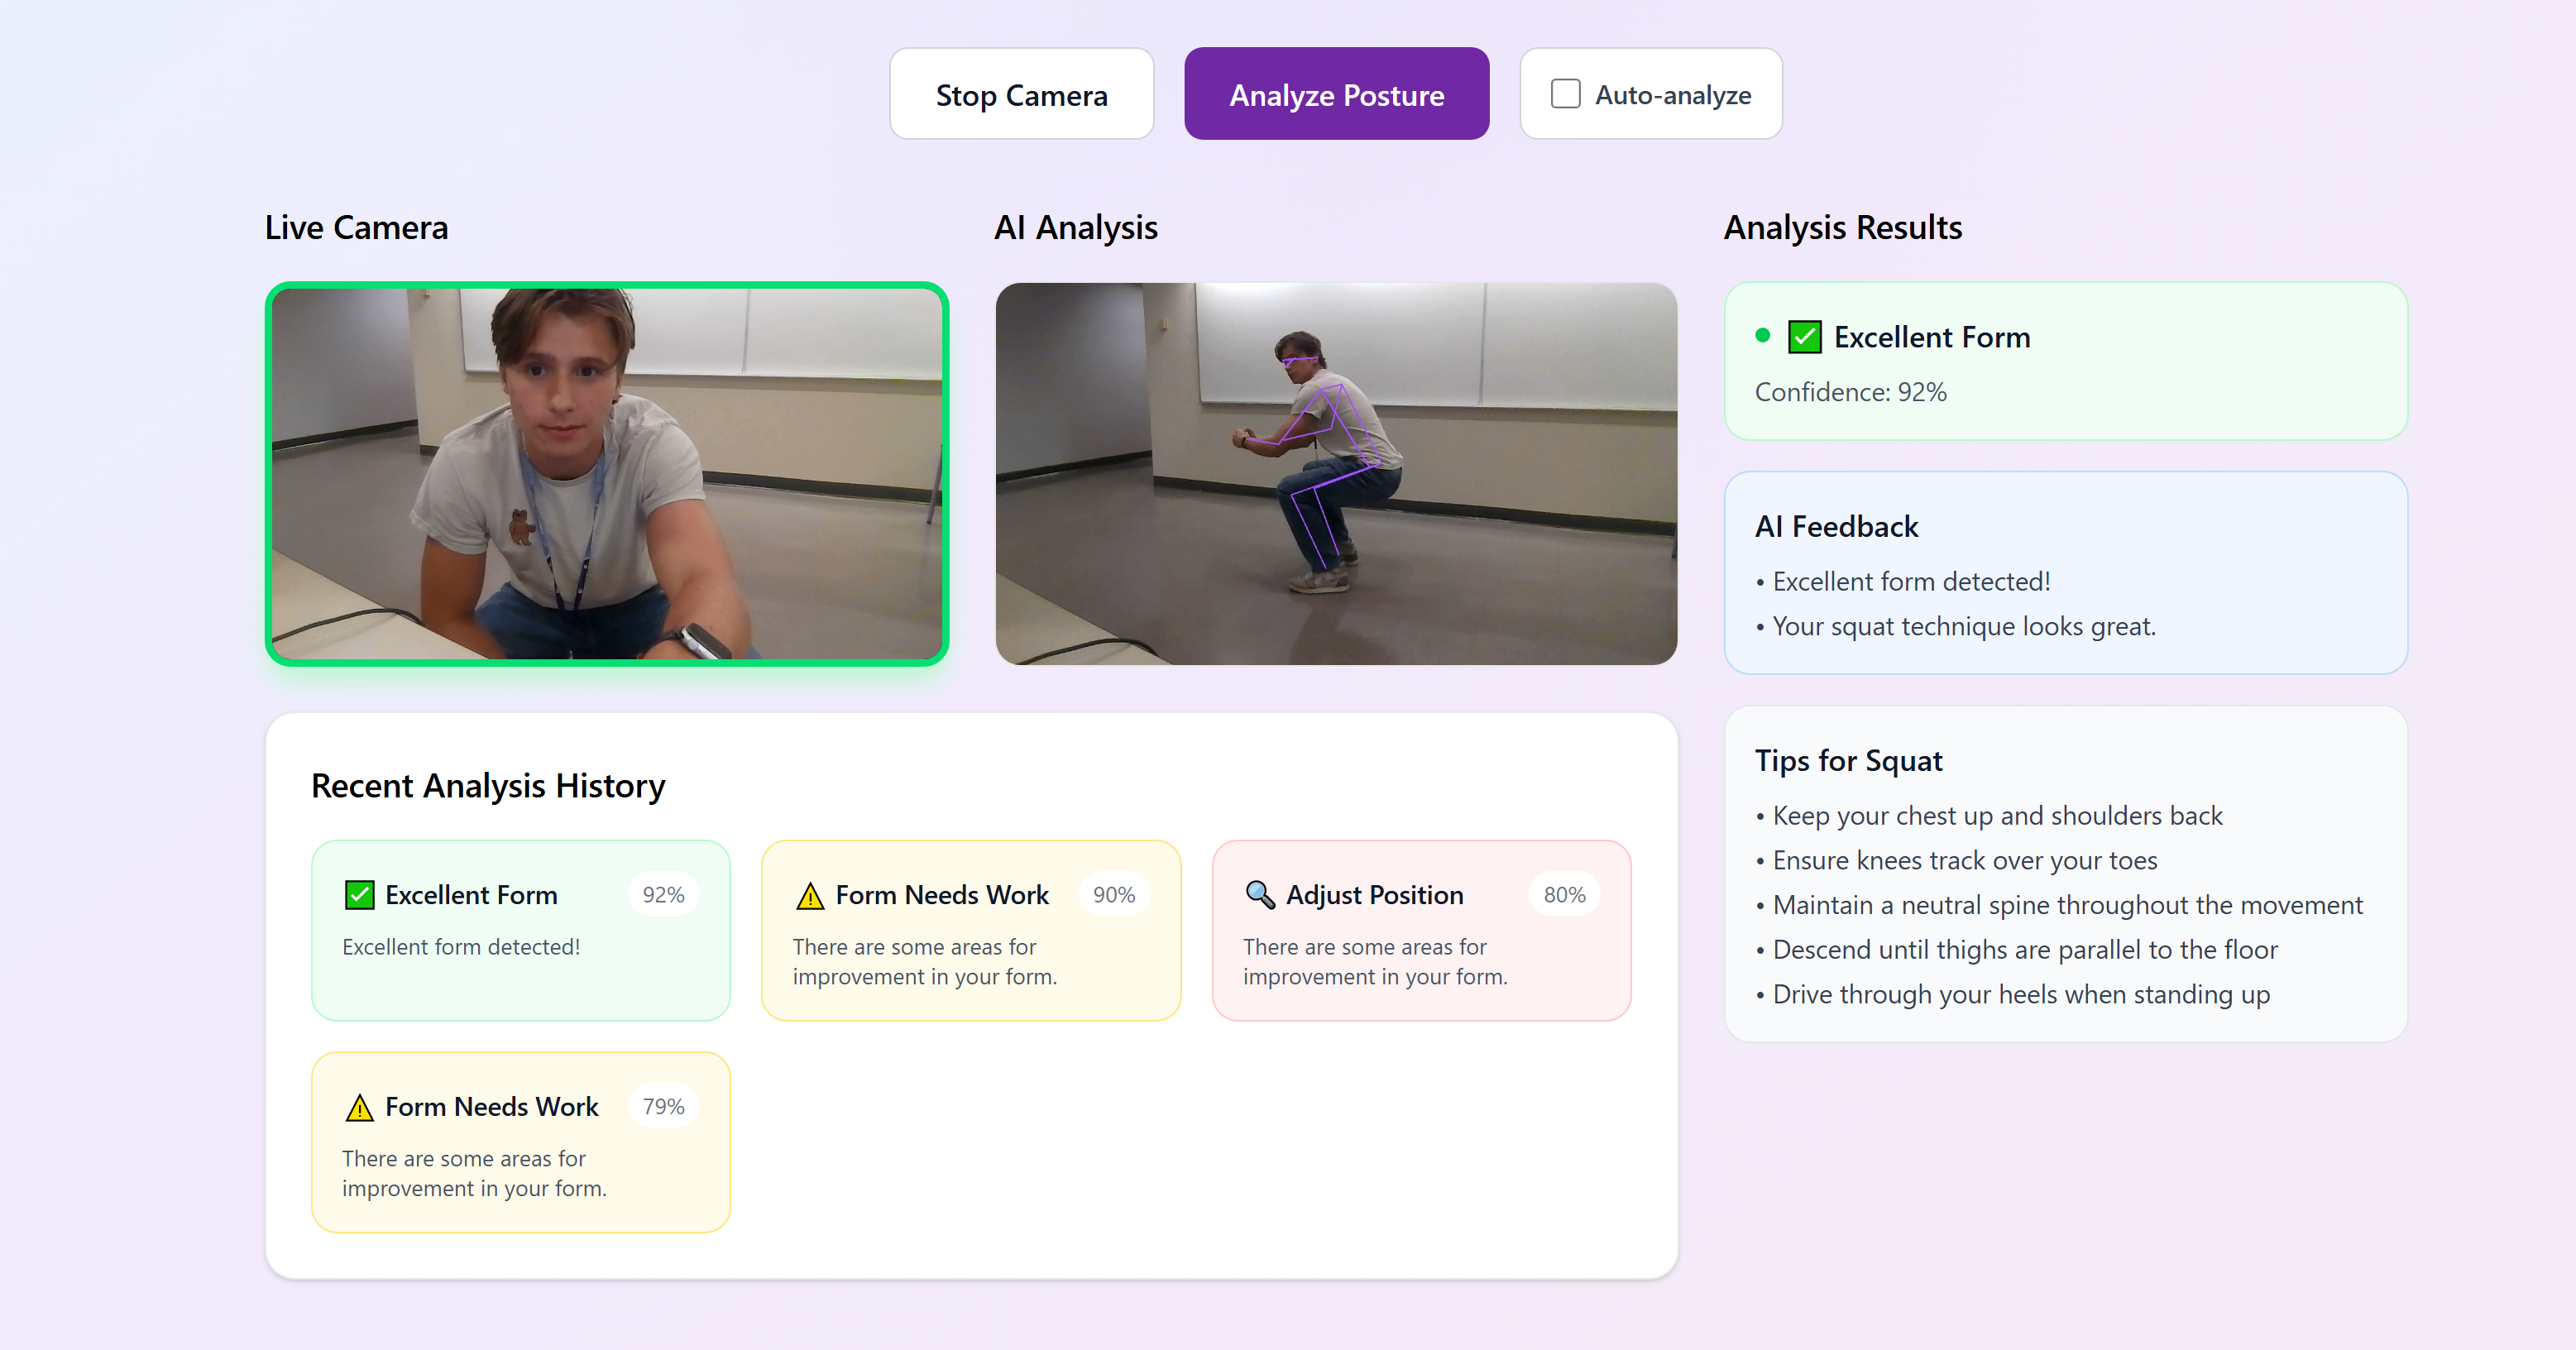2576x1350 pixels.
Task: Click the green checkmark icon in Analysis Results
Action: point(1804,337)
